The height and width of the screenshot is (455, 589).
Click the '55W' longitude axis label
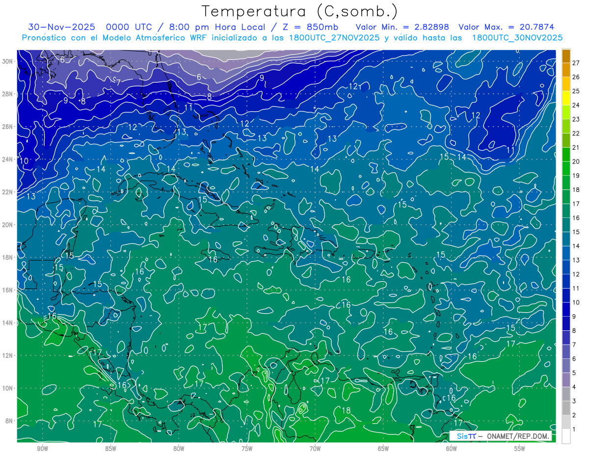(x=520, y=449)
